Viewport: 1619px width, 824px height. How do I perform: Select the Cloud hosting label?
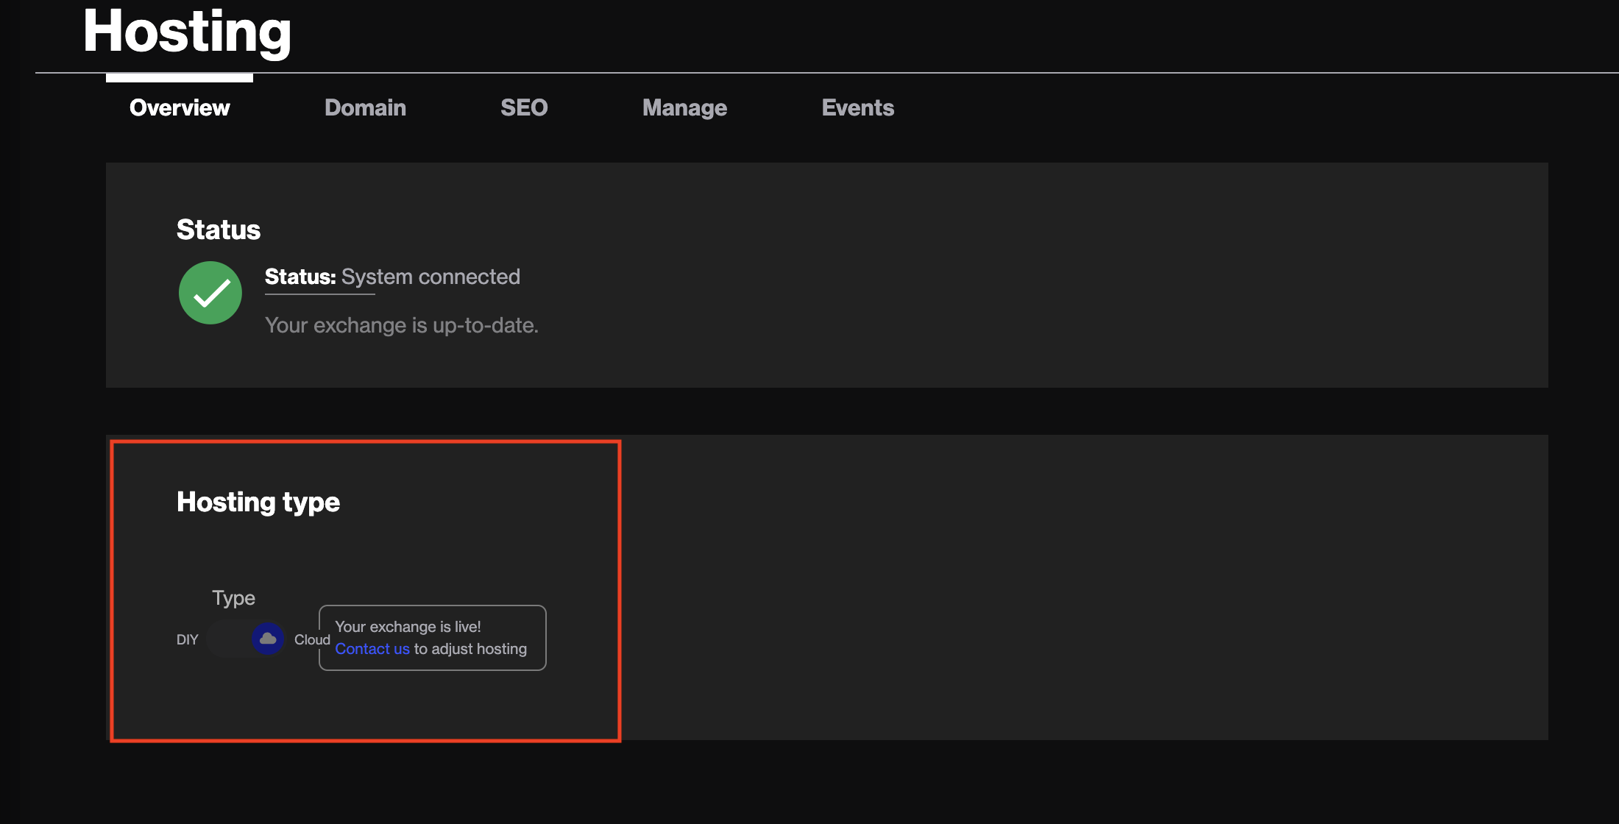(x=312, y=639)
